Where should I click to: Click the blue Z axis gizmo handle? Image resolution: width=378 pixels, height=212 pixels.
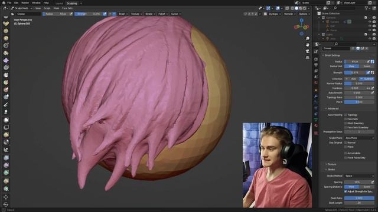pyautogui.click(x=302, y=21)
